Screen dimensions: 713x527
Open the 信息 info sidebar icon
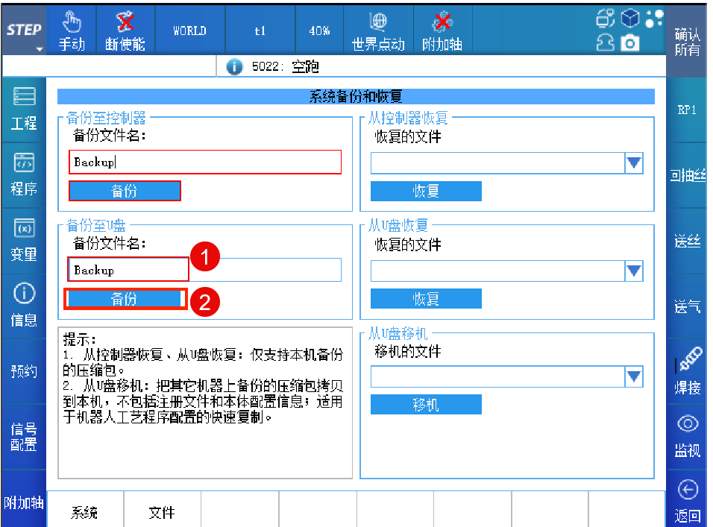24,306
